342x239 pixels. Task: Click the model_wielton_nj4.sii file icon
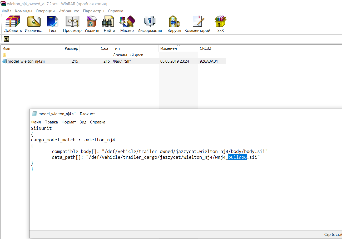coord(4,61)
